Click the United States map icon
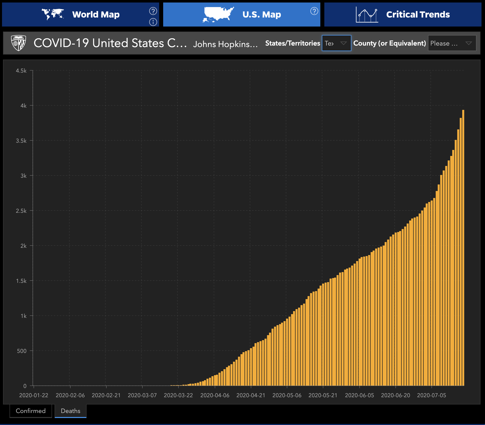Image resolution: width=485 pixels, height=425 pixels. [x=218, y=15]
